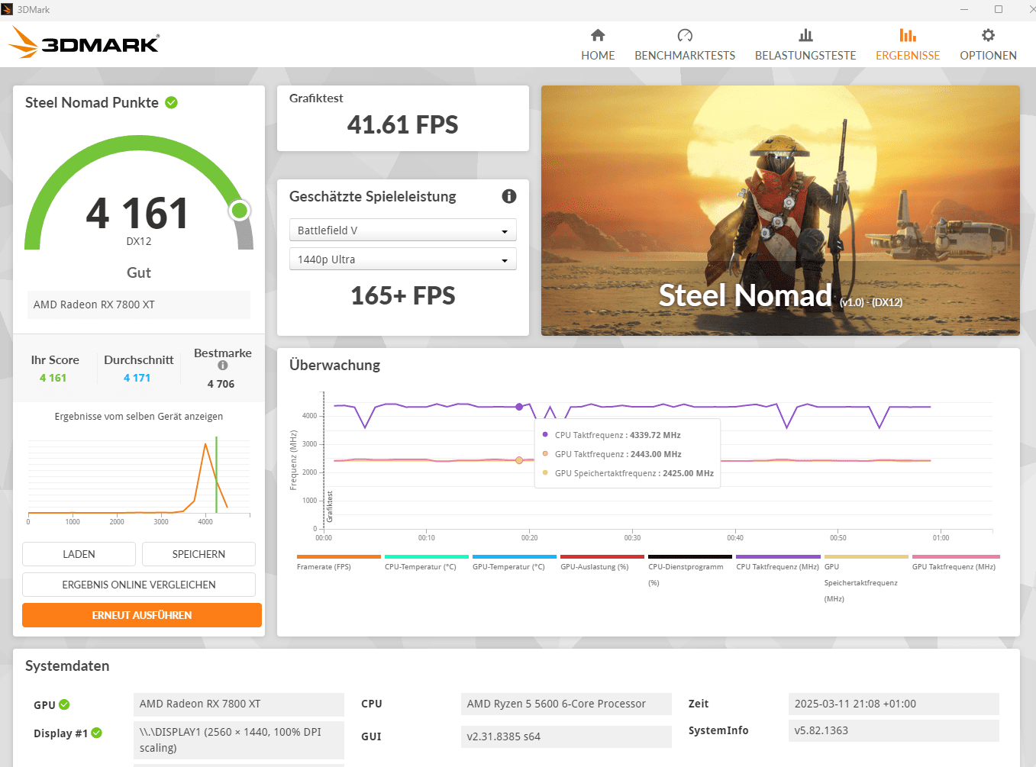Click the Ergebnisse orange bars icon
The width and height of the screenshot is (1036, 767).
908,35
